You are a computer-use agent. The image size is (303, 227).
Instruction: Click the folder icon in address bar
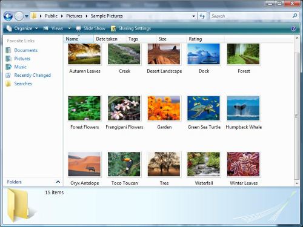pos(34,16)
